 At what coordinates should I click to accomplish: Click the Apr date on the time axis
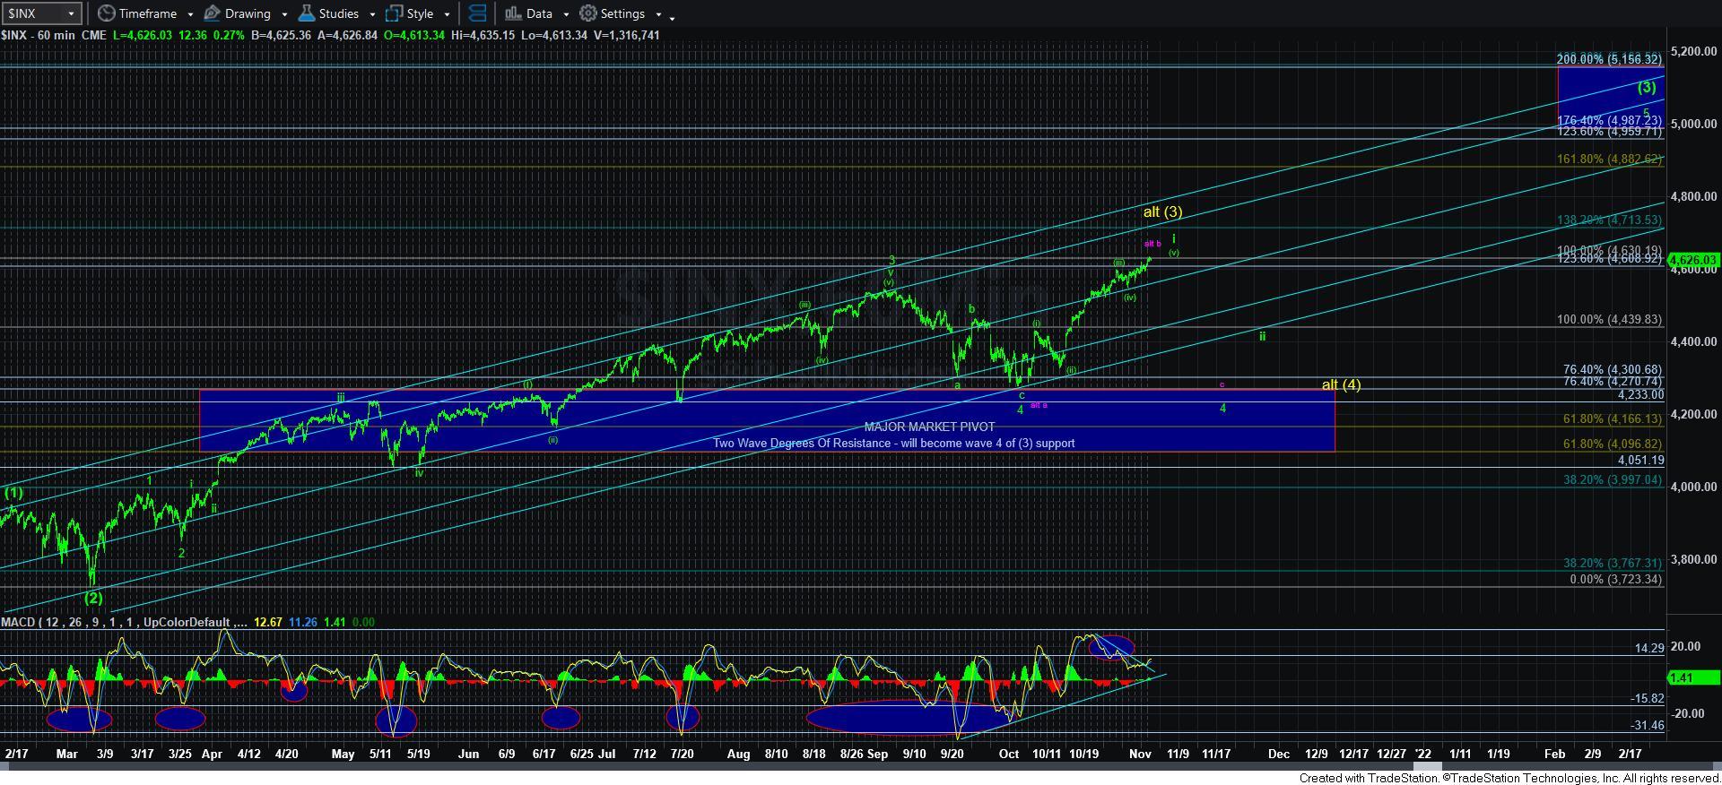point(212,754)
